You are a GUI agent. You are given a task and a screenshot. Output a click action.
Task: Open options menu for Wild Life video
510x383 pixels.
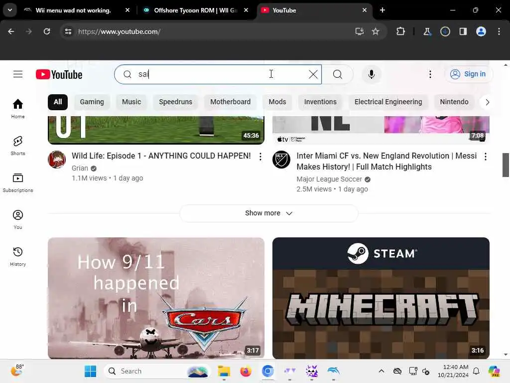click(260, 157)
